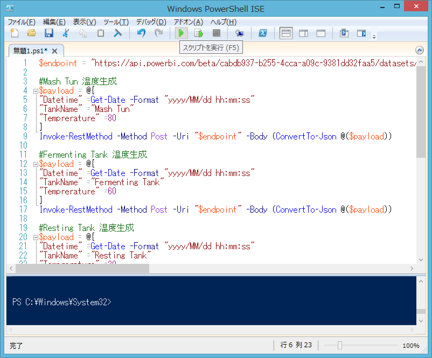The image size is (432, 358).
Task: Clear the console pane
Action: point(117,33)
